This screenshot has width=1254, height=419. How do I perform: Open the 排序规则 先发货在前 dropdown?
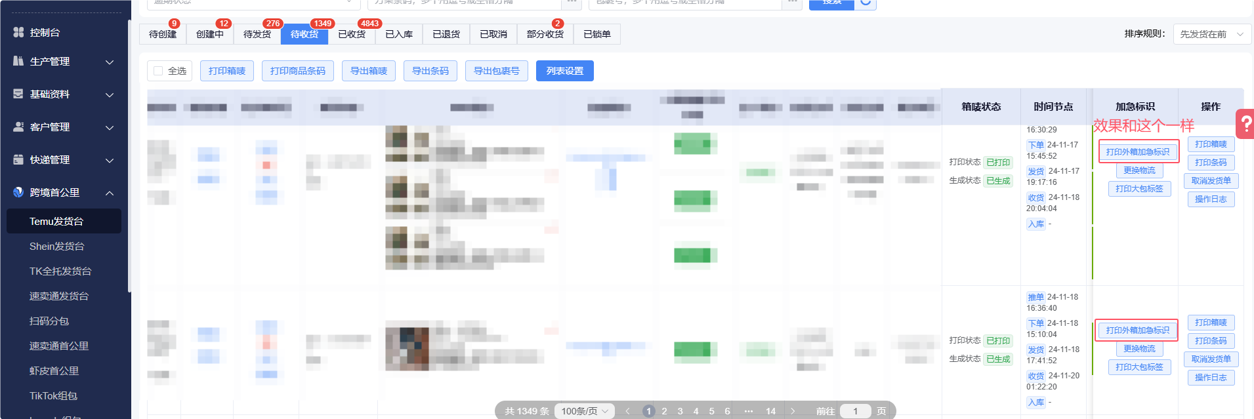coord(1212,34)
